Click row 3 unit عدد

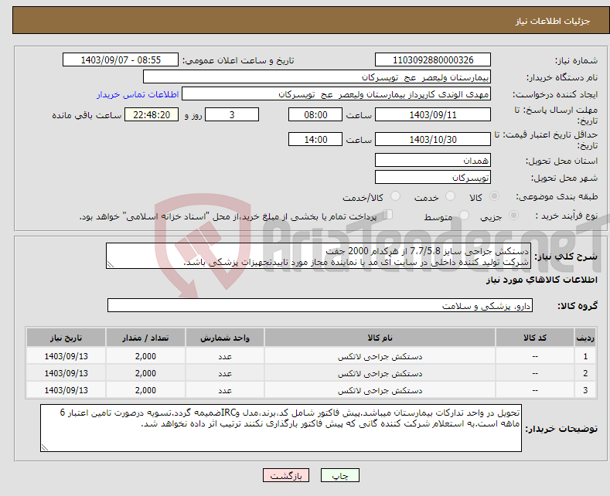[225, 391]
